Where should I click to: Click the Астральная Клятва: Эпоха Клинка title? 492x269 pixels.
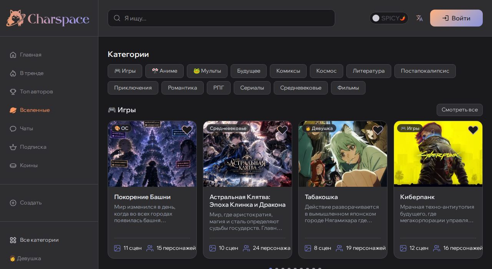[x=248, y=201]
